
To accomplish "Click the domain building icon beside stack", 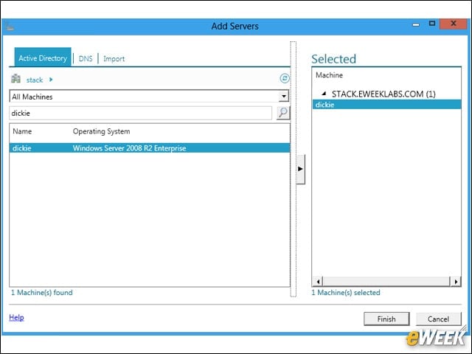I will [x=15, y=79].
